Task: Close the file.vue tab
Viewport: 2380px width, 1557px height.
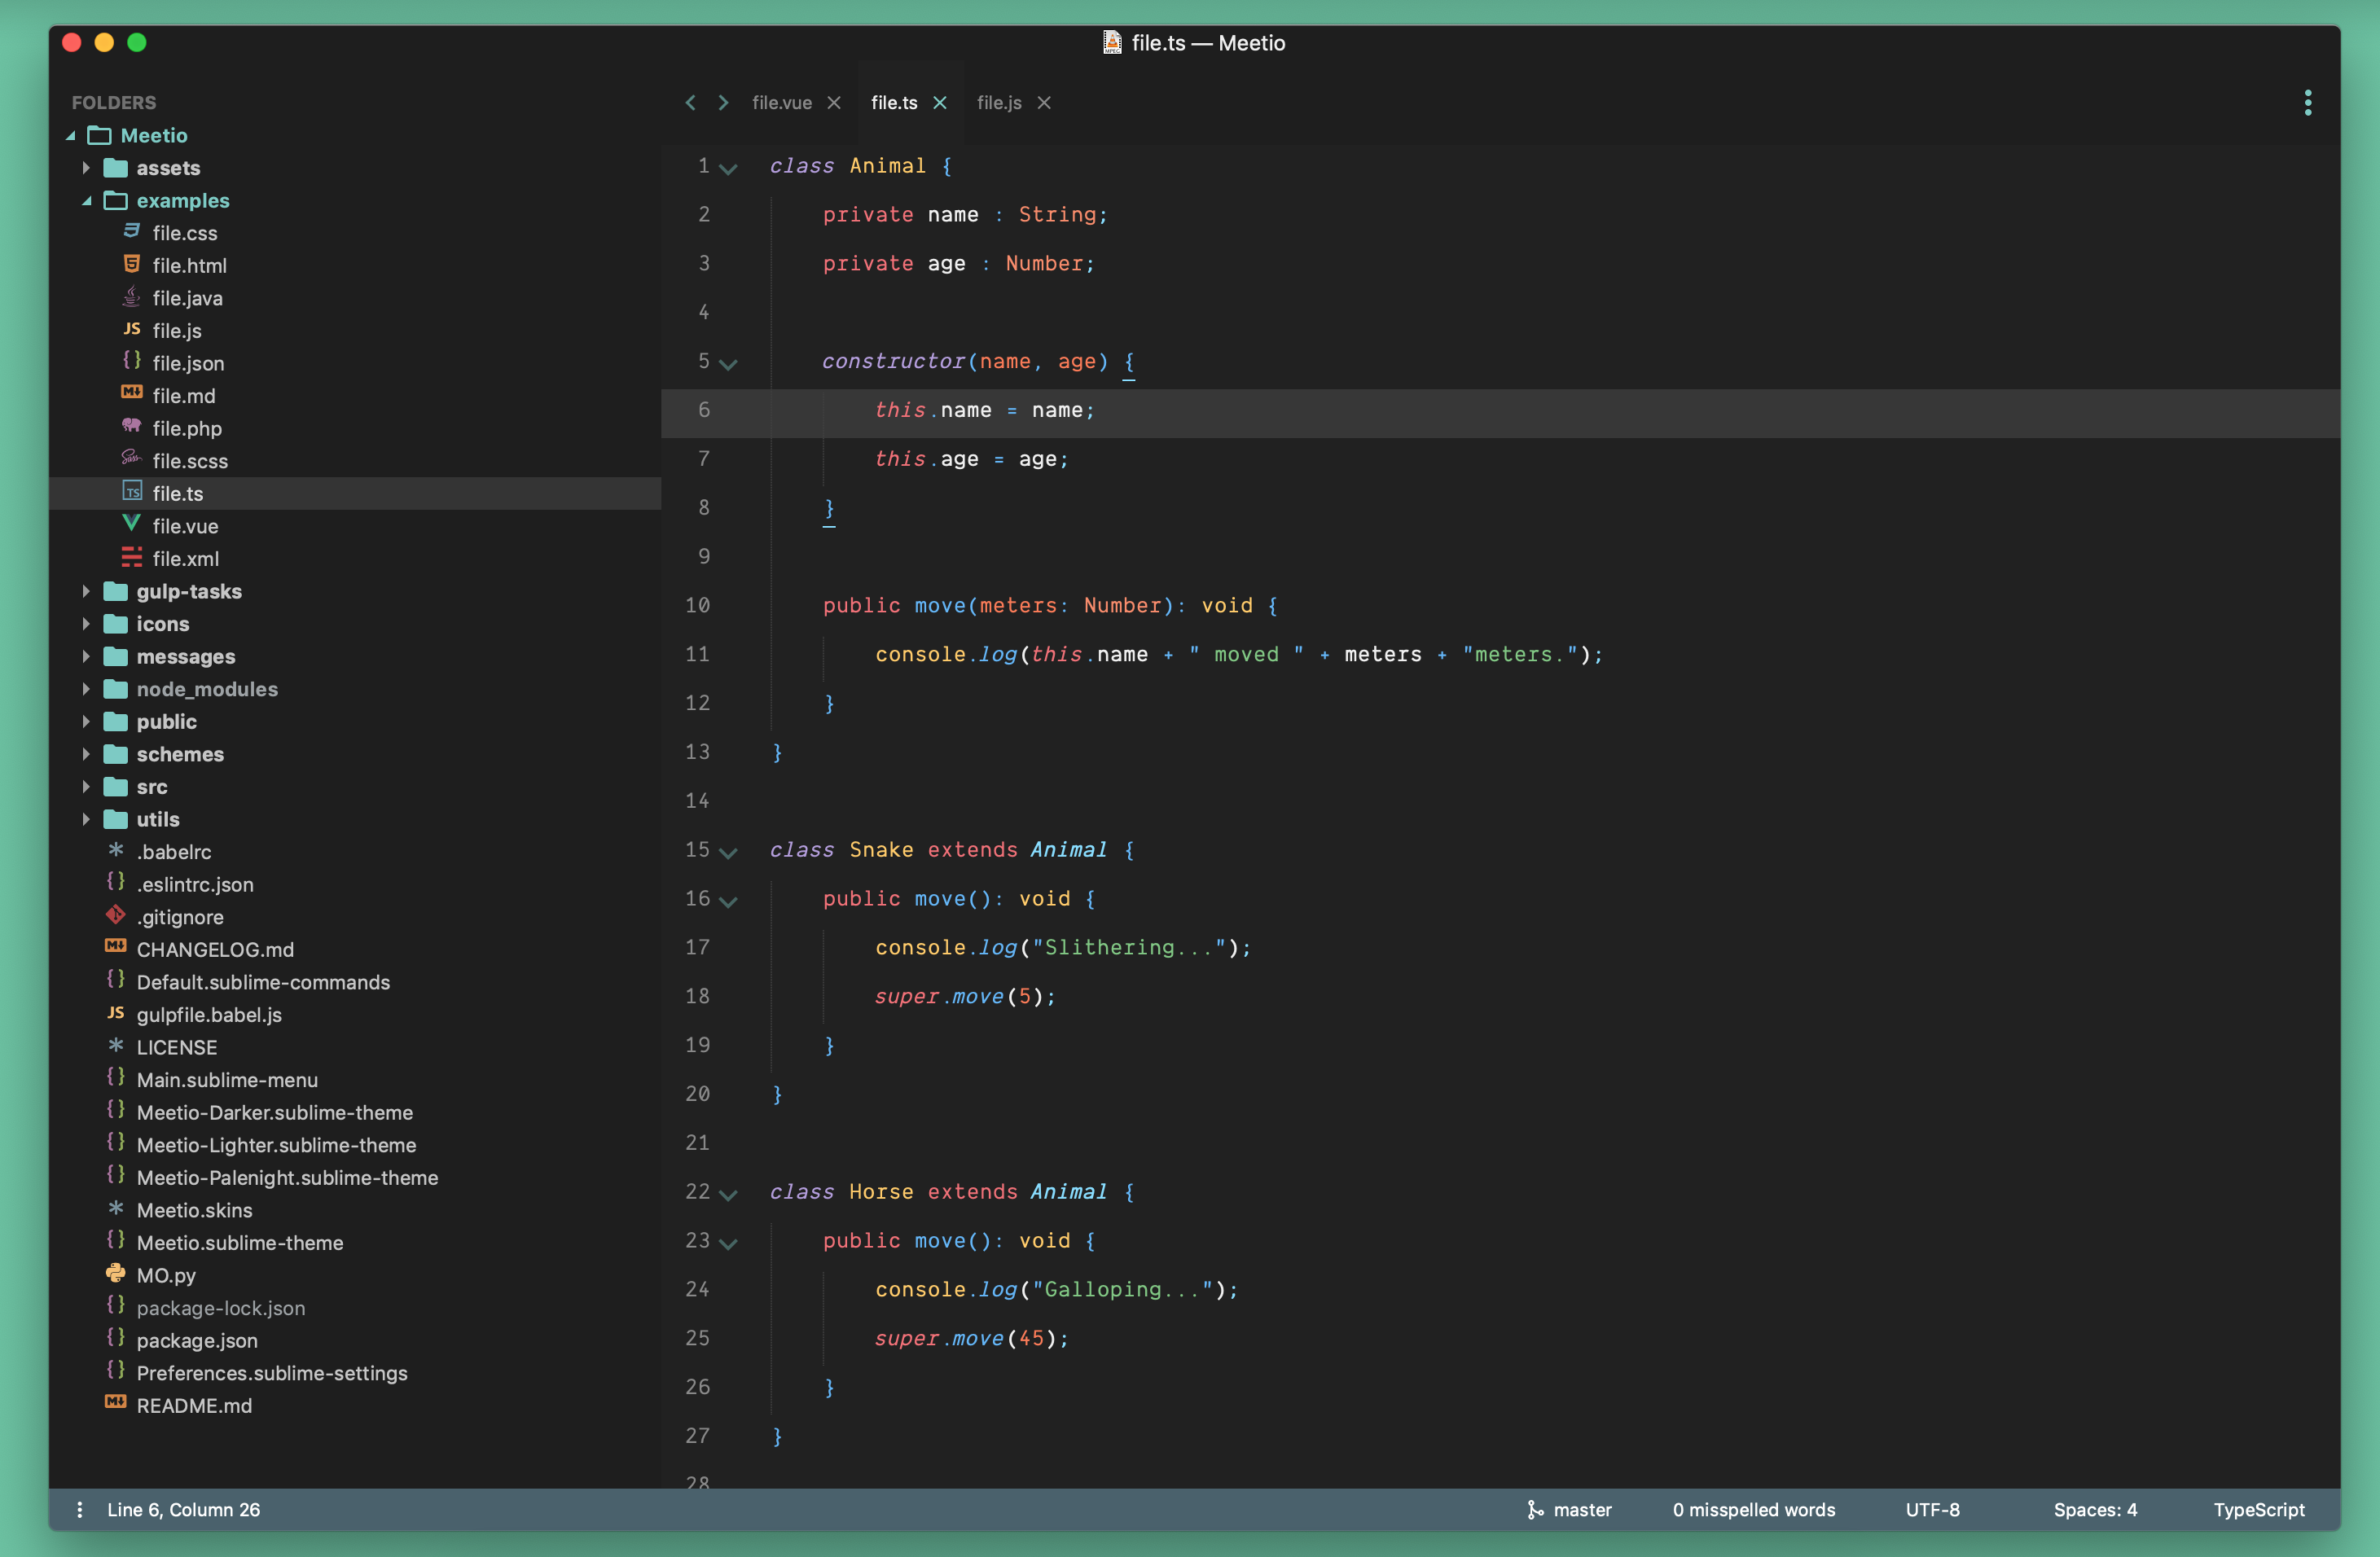Action: [x=834, y=102]
